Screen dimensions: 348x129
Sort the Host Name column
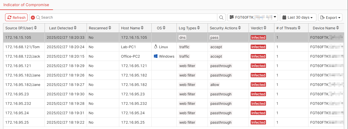point(142,28)
